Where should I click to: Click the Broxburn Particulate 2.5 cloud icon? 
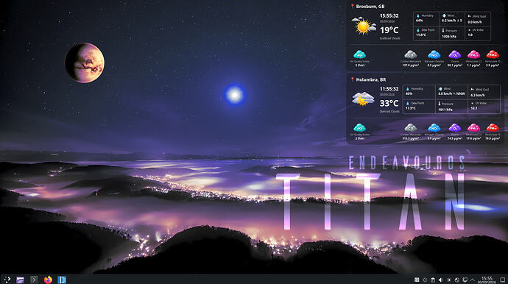[x=473, y=54]
